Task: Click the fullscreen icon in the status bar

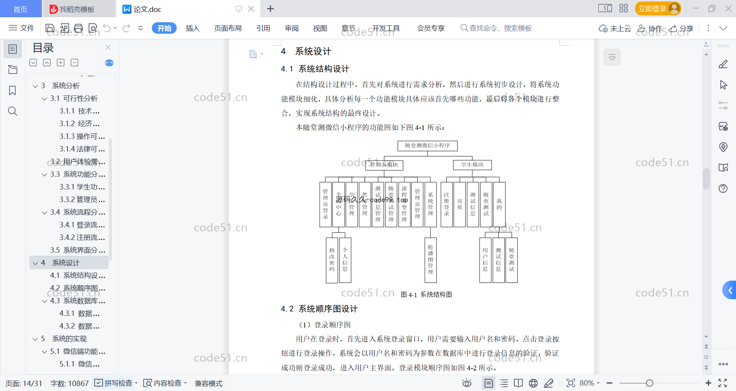Action: pyautogui.click(x=723, y=383)
